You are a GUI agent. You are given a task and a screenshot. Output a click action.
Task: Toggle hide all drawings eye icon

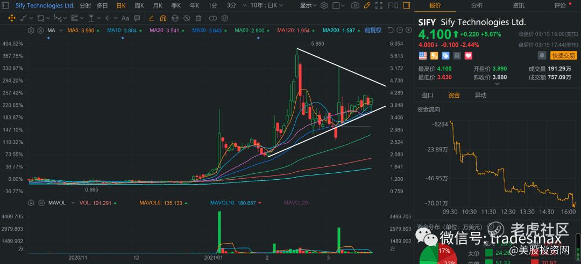187,18
